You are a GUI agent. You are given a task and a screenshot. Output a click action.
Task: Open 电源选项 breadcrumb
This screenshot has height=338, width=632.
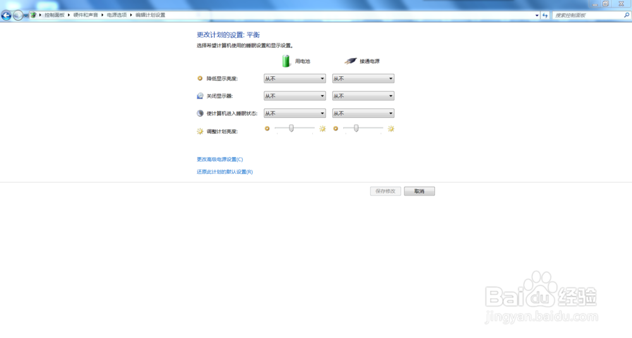pyautogui.click(x=116, y=15)
